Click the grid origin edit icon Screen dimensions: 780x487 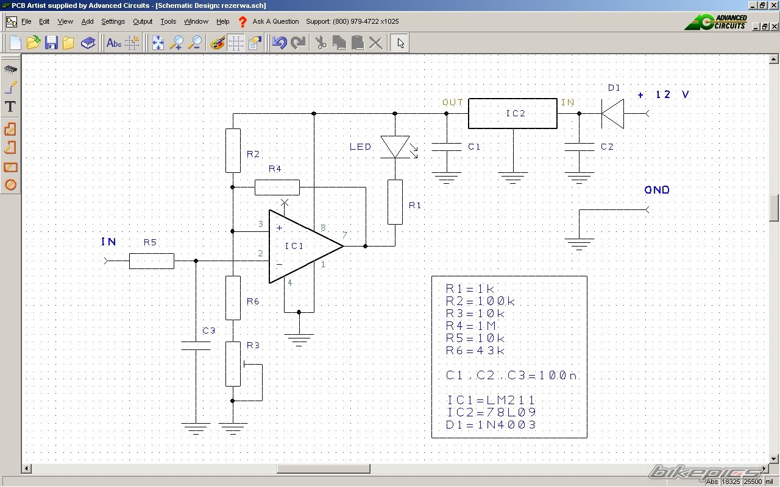click(132, 43)
